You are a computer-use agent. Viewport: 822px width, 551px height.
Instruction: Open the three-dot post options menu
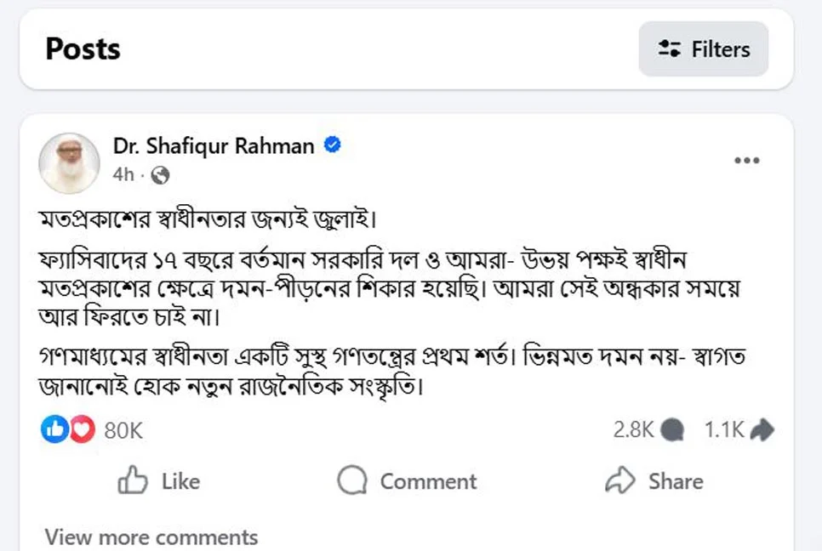click(746, 161)
